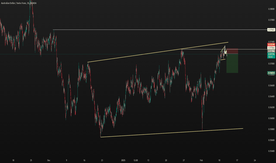
Task: Click the white 0.57264 price label
Action: (271, 48)
